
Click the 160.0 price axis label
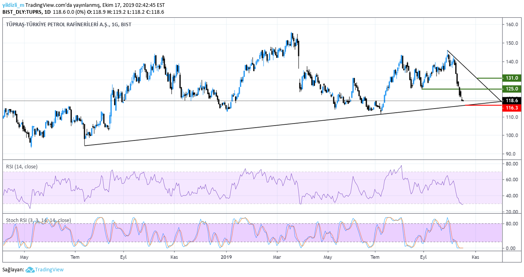tap(513, 25)
